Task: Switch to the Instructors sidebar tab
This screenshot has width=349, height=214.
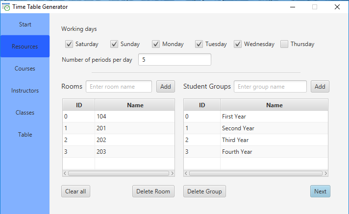Action: tap(25, 91)
